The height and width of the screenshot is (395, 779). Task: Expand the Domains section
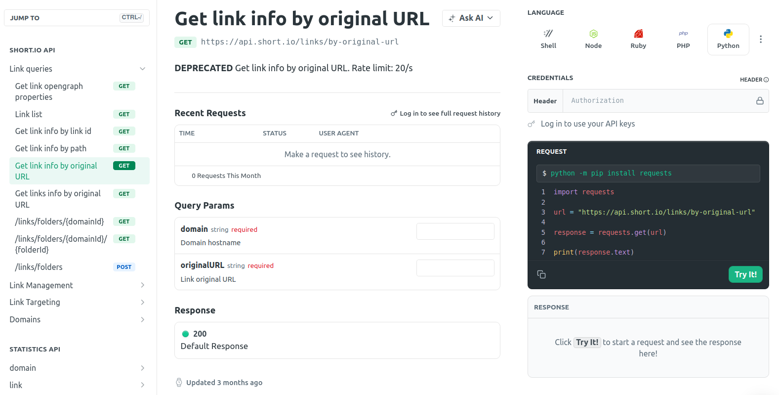coord(143,319)
